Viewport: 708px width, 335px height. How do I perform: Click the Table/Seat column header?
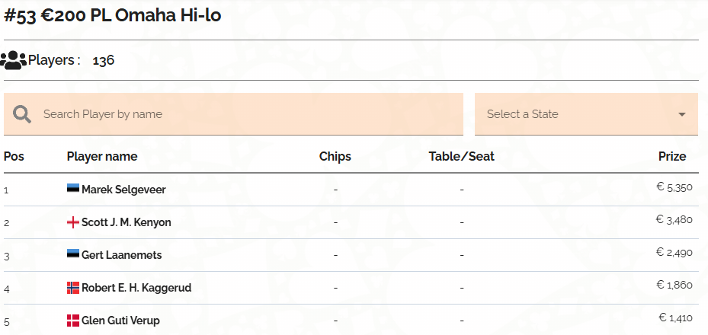click(x=462, y=156)
